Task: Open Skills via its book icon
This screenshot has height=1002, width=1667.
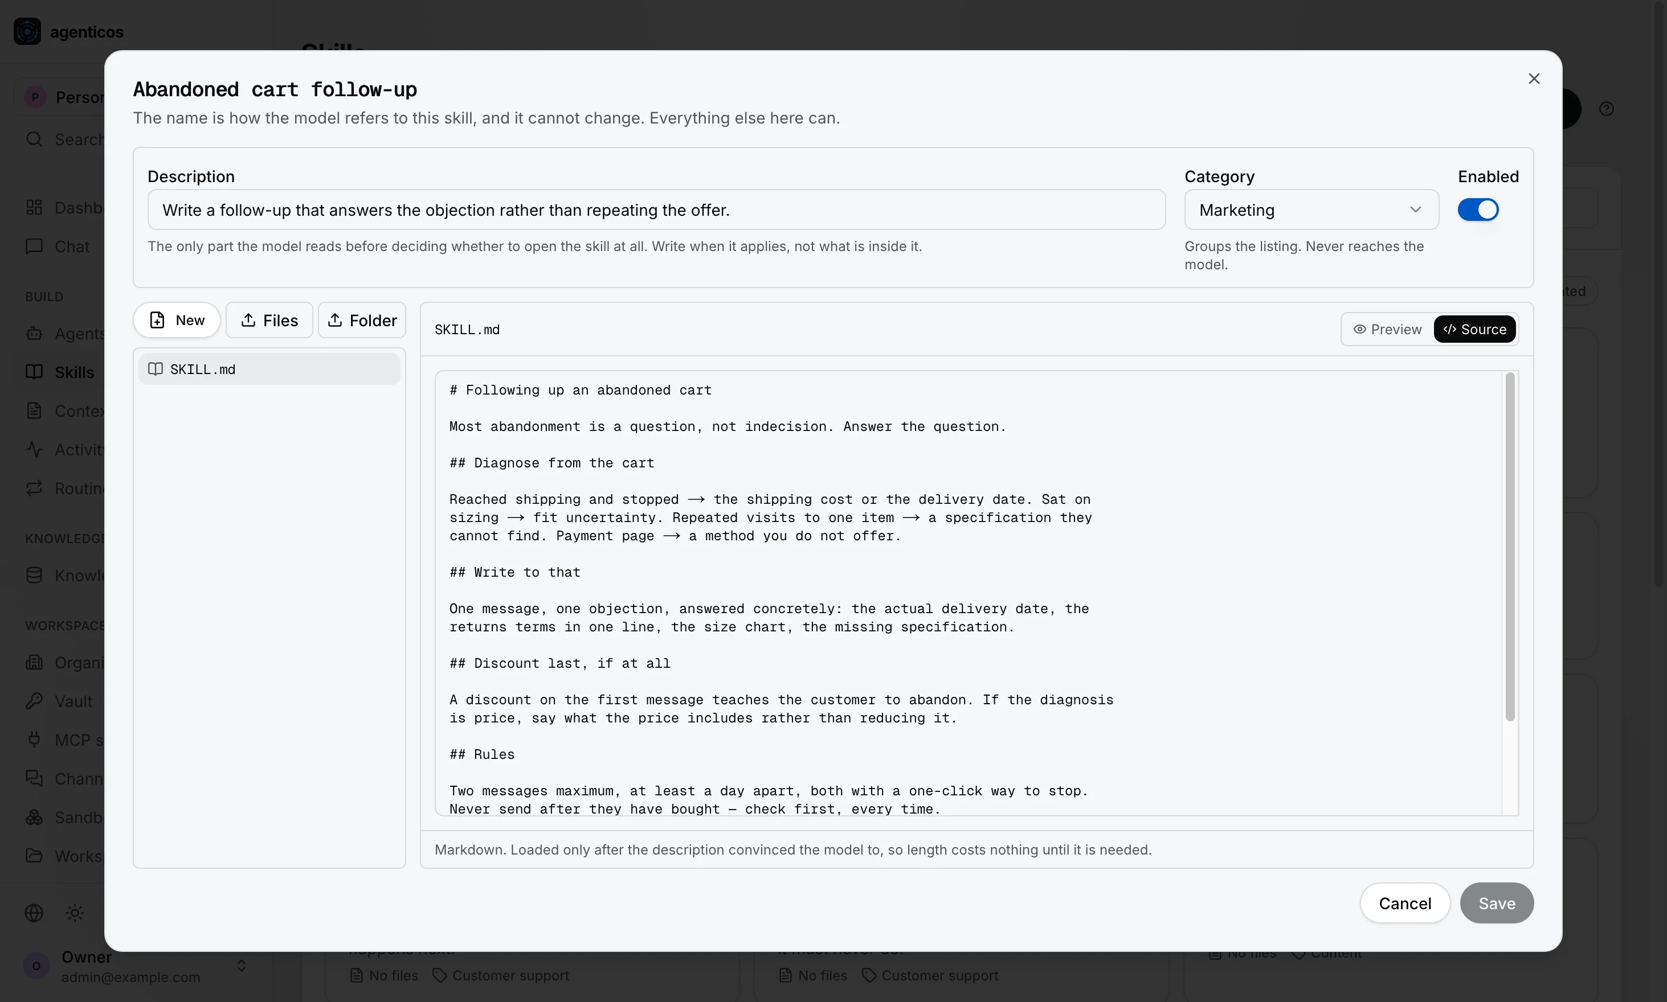Action: pyautogui.click(x=34, y=372)
